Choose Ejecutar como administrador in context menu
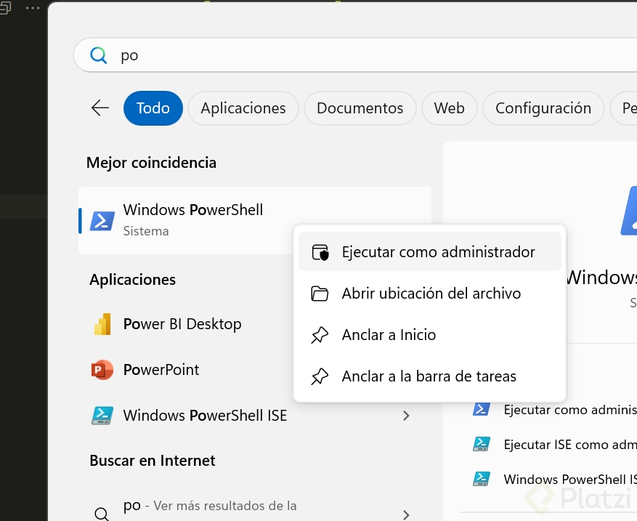The image size is (637, 521). [x=430, y=251]
